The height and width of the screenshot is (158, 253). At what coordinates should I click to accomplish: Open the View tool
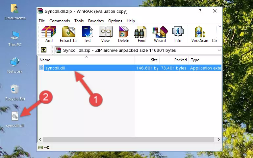pos(106,34)
